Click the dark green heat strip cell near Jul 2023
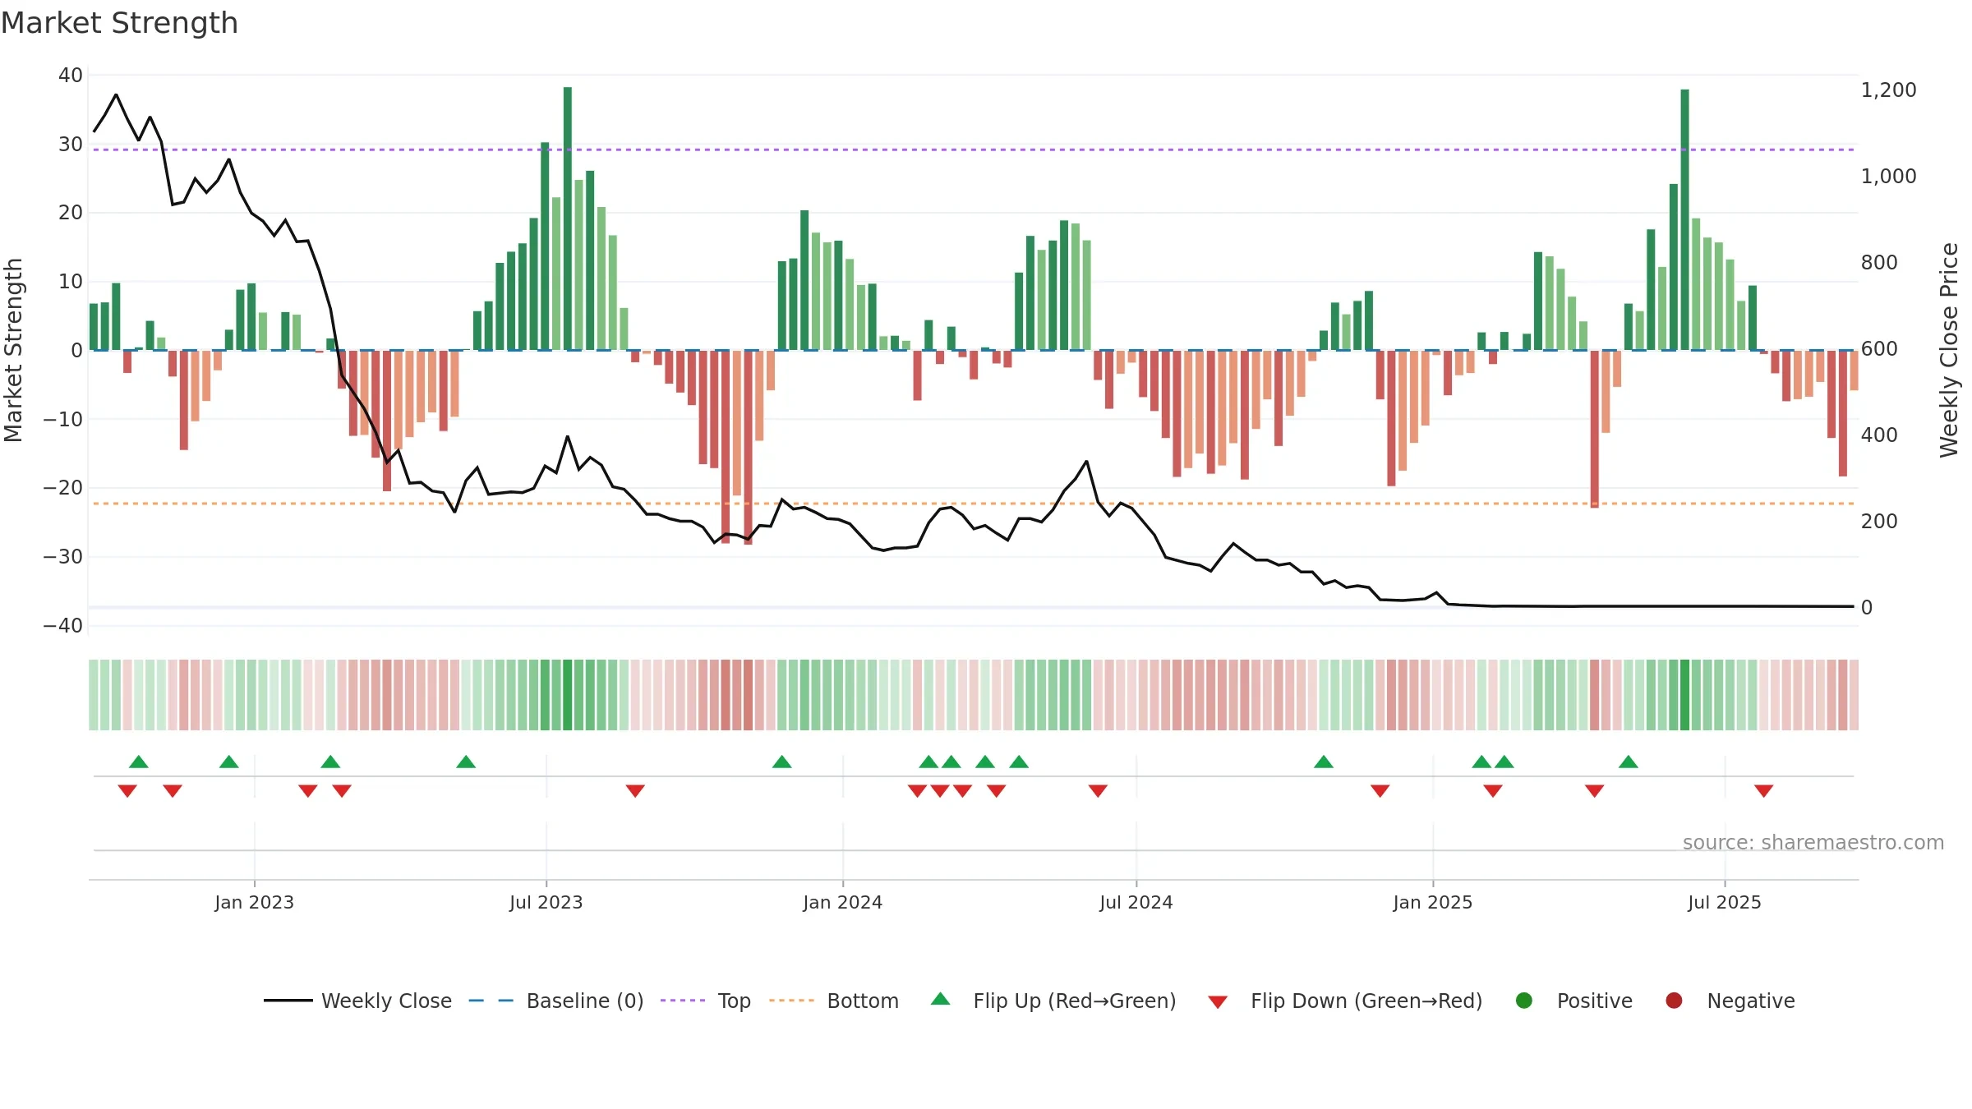The image size is (1972, 1109). (x=568, y=695)
